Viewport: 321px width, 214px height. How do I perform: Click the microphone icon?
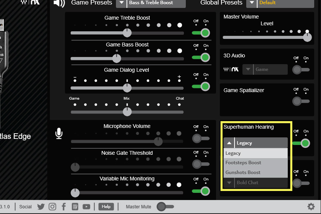pos(59,133)
